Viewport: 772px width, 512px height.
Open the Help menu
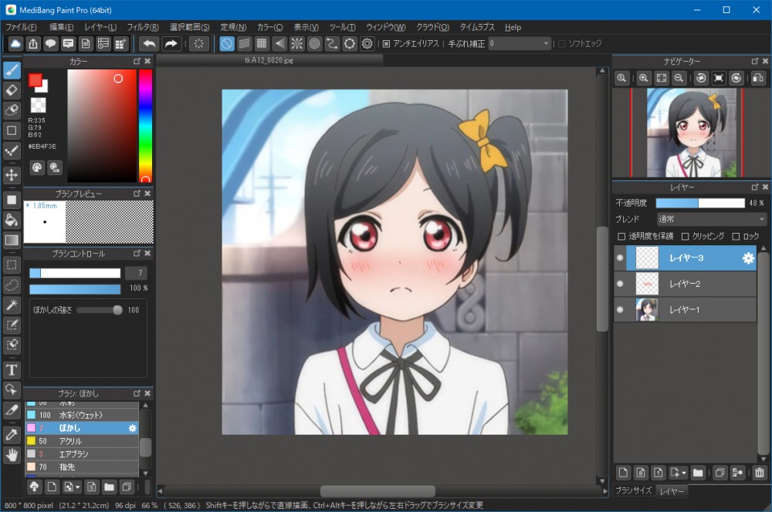(513, 27)
